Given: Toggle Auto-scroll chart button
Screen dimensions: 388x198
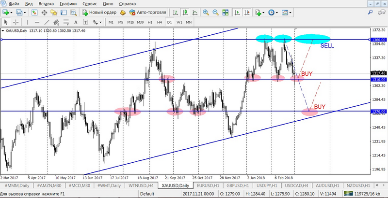Looking at the screenshot, I should (236, 13).
